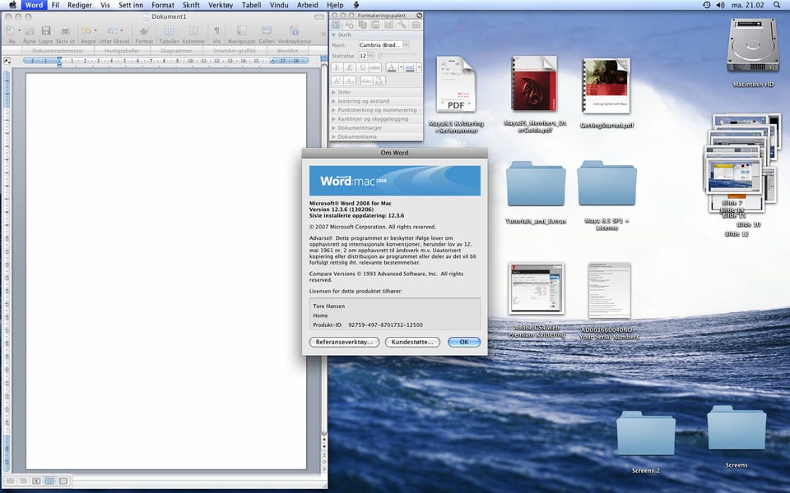Click the Kolonner columns icon

click(194, 30)
